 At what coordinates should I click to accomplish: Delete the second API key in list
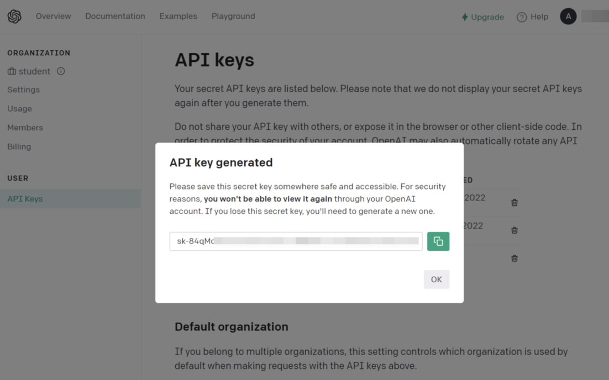click(514, 230)
